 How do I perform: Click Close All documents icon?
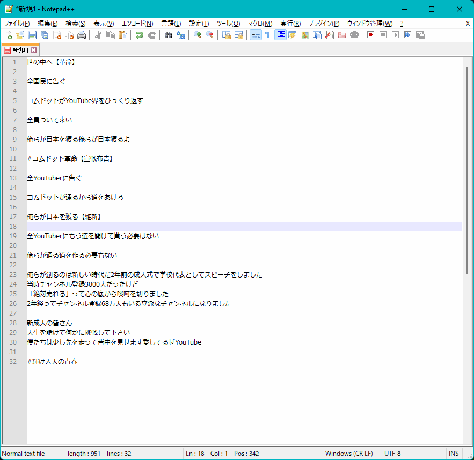[x=70, y=35]
